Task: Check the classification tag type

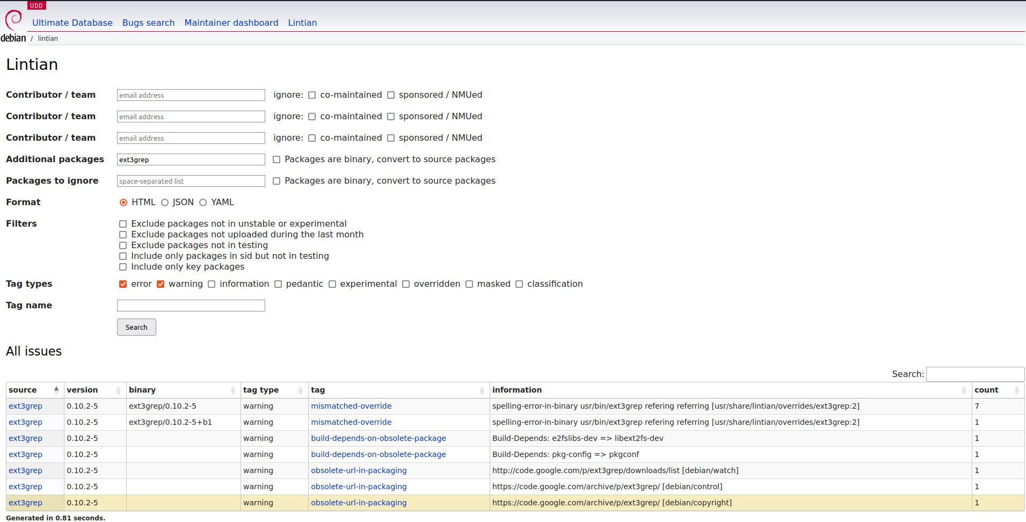Action: 519,284
